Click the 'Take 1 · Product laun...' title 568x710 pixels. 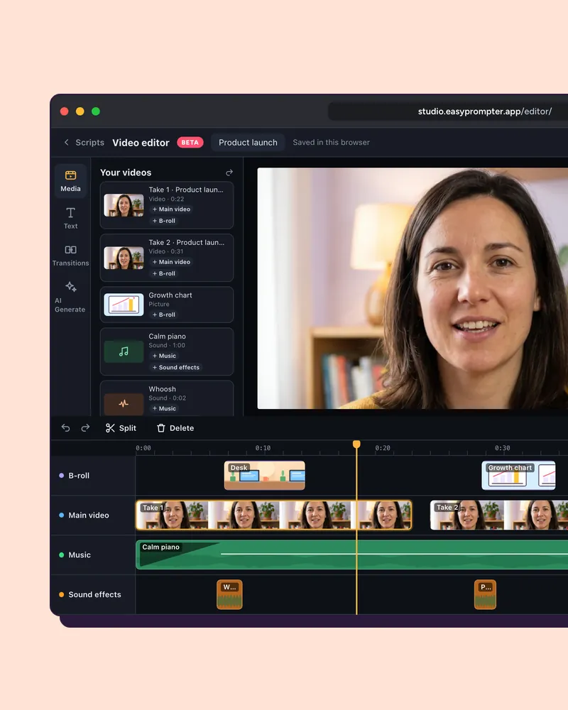[x=186, y=190]
